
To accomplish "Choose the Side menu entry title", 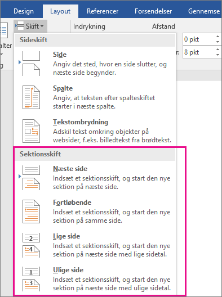I will tap(60, 55).
